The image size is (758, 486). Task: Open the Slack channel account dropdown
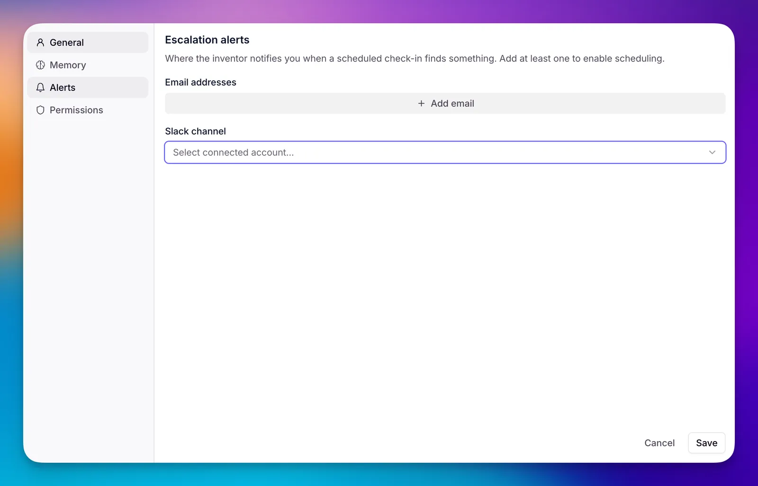(x=445, y=152)
